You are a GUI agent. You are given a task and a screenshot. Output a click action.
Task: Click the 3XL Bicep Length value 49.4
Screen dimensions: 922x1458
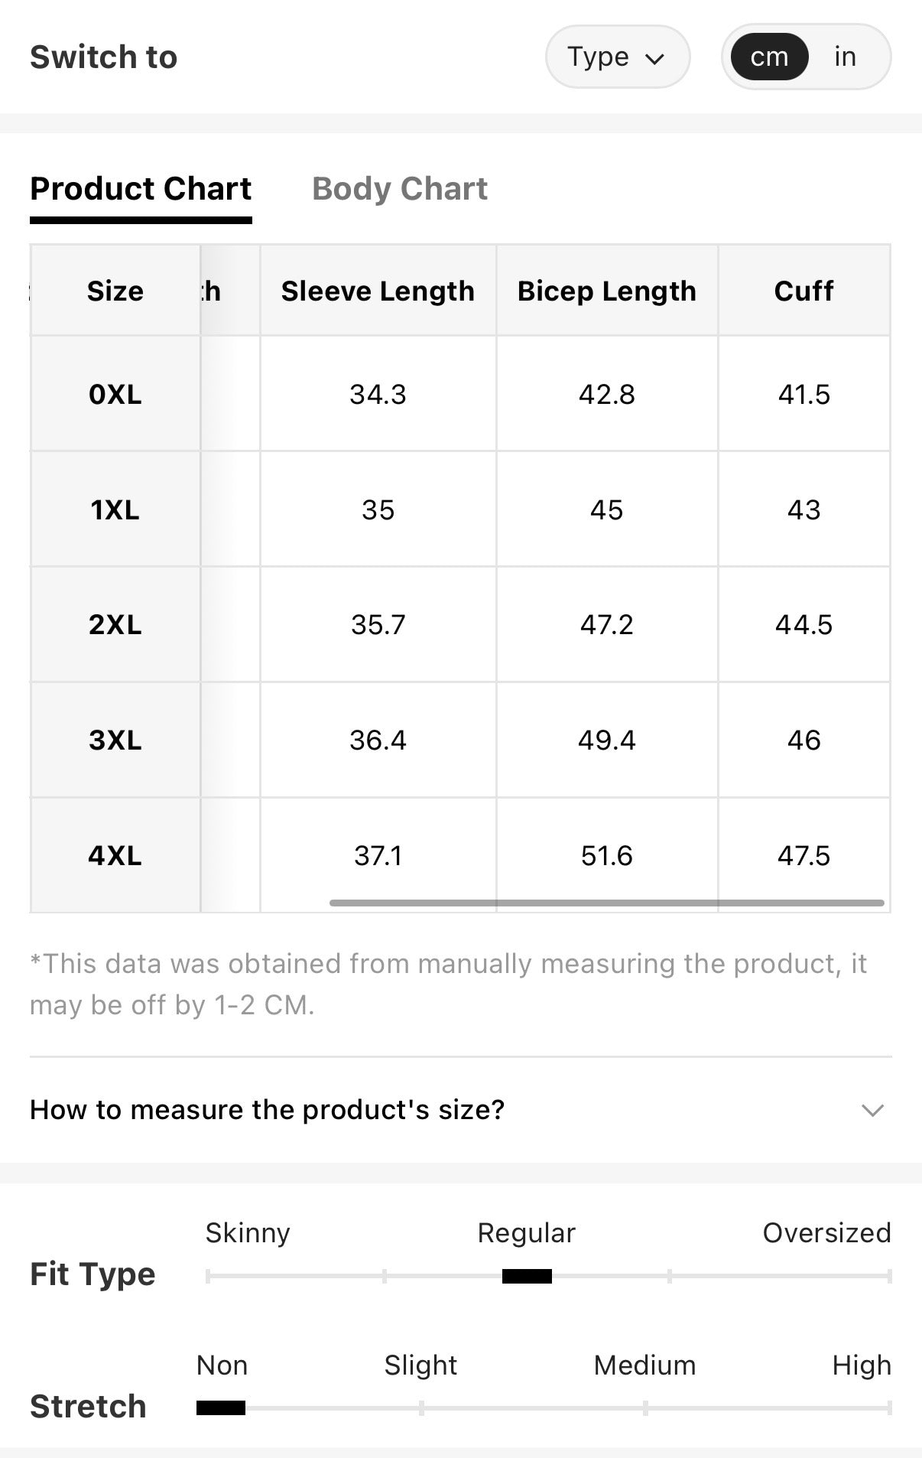(x=607, y=740)
